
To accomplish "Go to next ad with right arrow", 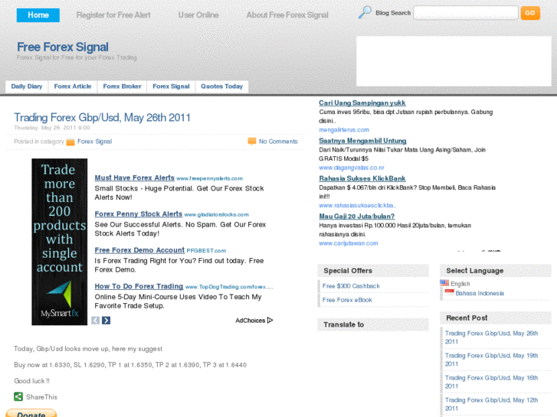I will click(x=106, y=321).
